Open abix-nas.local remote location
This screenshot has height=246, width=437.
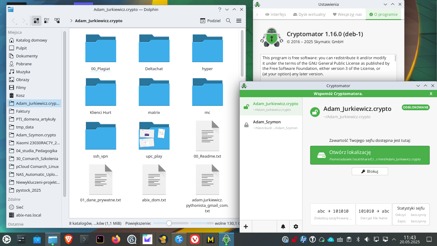29,215
